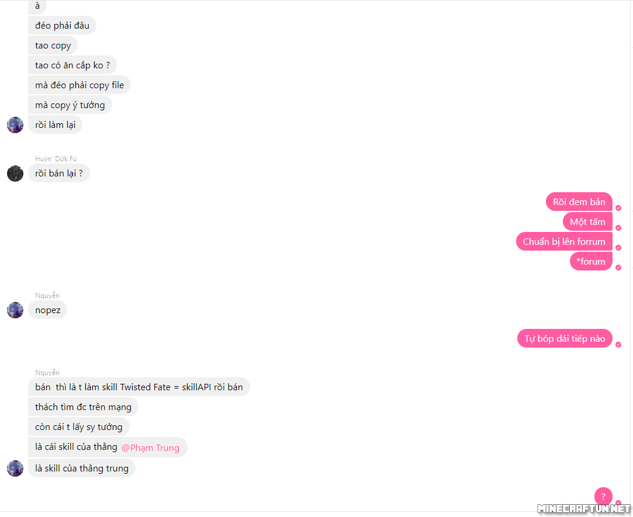Screen dimensions: 633x517
Task: Click the sender name "Huỳn' Dứk Fú"
Action: pyautogui.click(x=56, y=159)
